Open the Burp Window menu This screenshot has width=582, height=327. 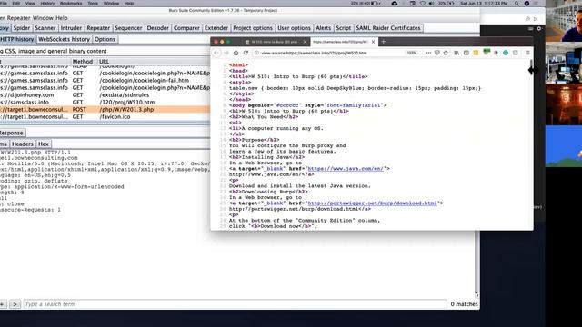click(x=43, y=18)
